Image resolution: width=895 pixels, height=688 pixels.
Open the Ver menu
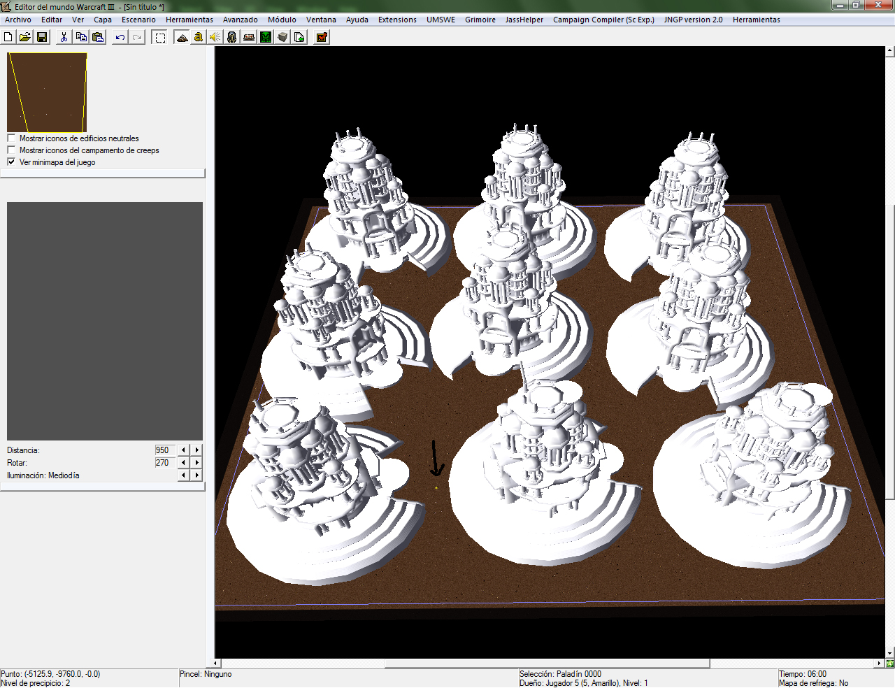click(78, 20)
